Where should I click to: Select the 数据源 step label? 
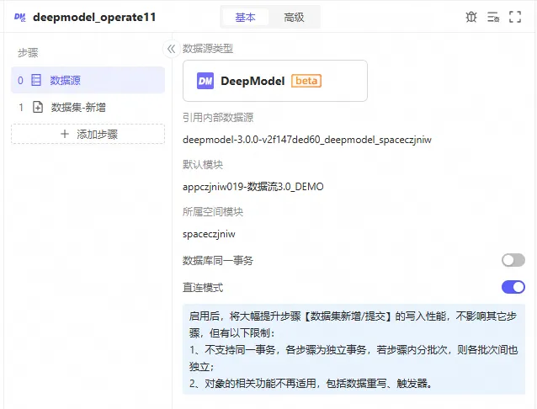pos(66,80)
